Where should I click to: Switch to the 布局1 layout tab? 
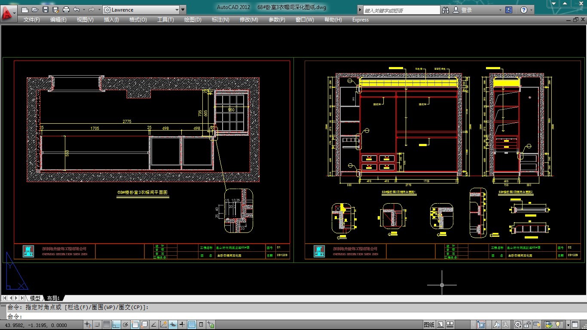coord(54,298)
